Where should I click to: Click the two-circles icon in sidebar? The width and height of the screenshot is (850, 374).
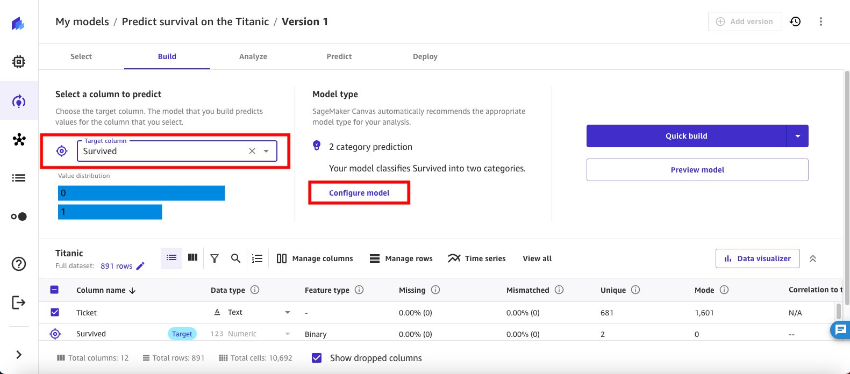click(19, 217)
